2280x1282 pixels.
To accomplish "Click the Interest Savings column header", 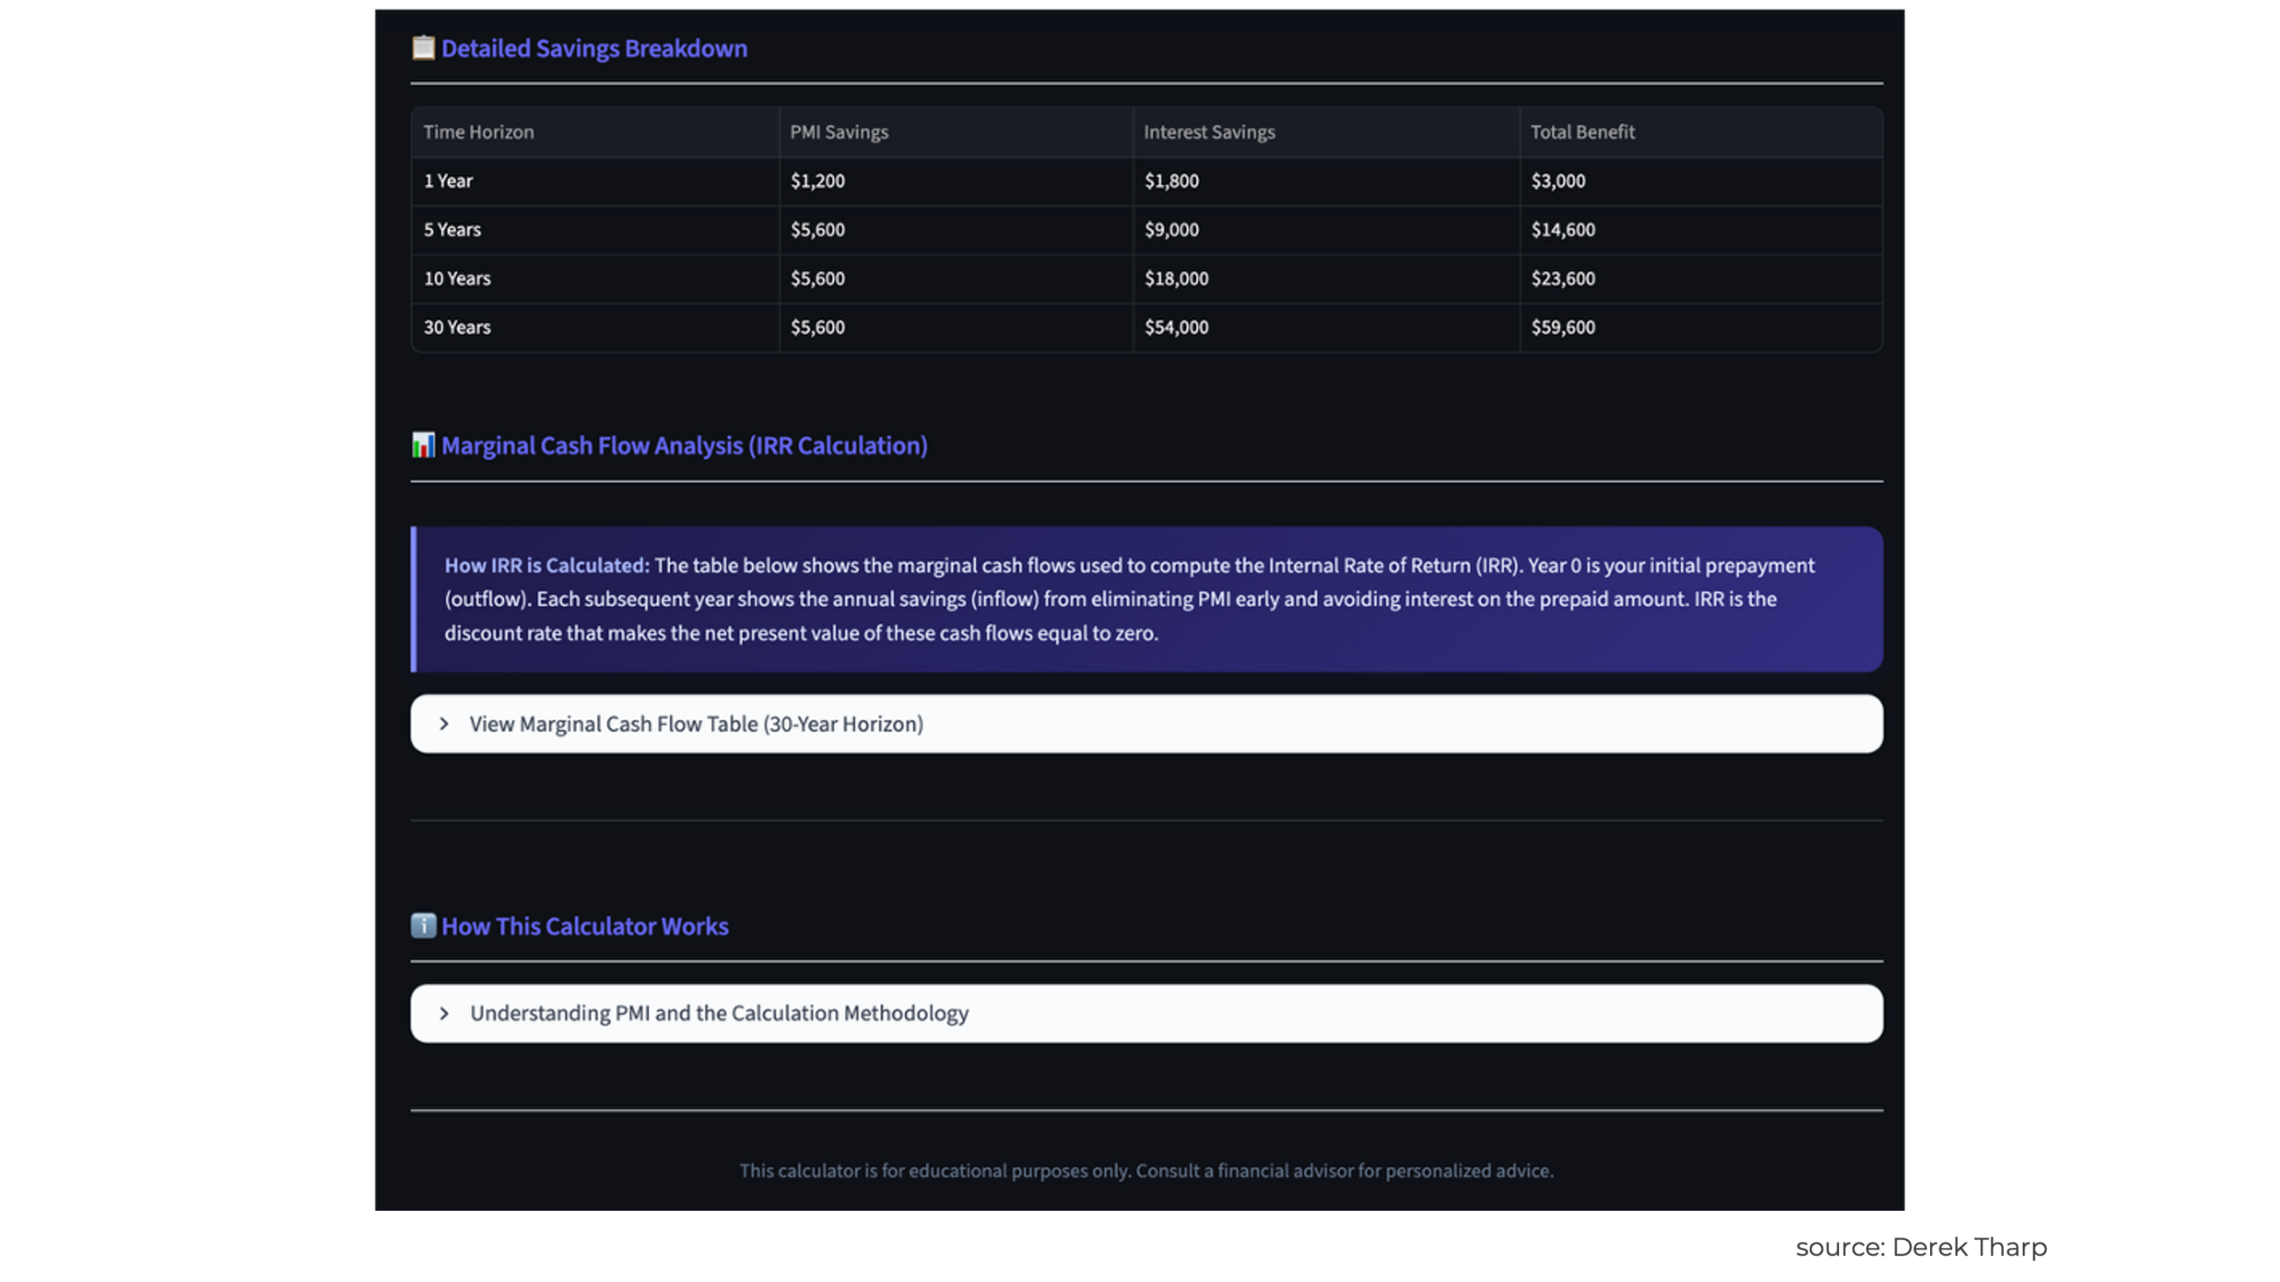I will 1209,132.
